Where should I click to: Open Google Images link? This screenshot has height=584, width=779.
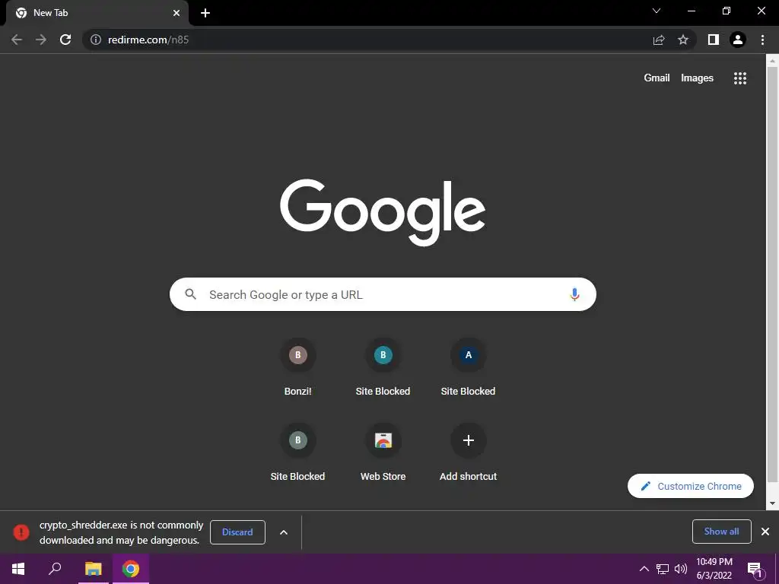point(697,78)
